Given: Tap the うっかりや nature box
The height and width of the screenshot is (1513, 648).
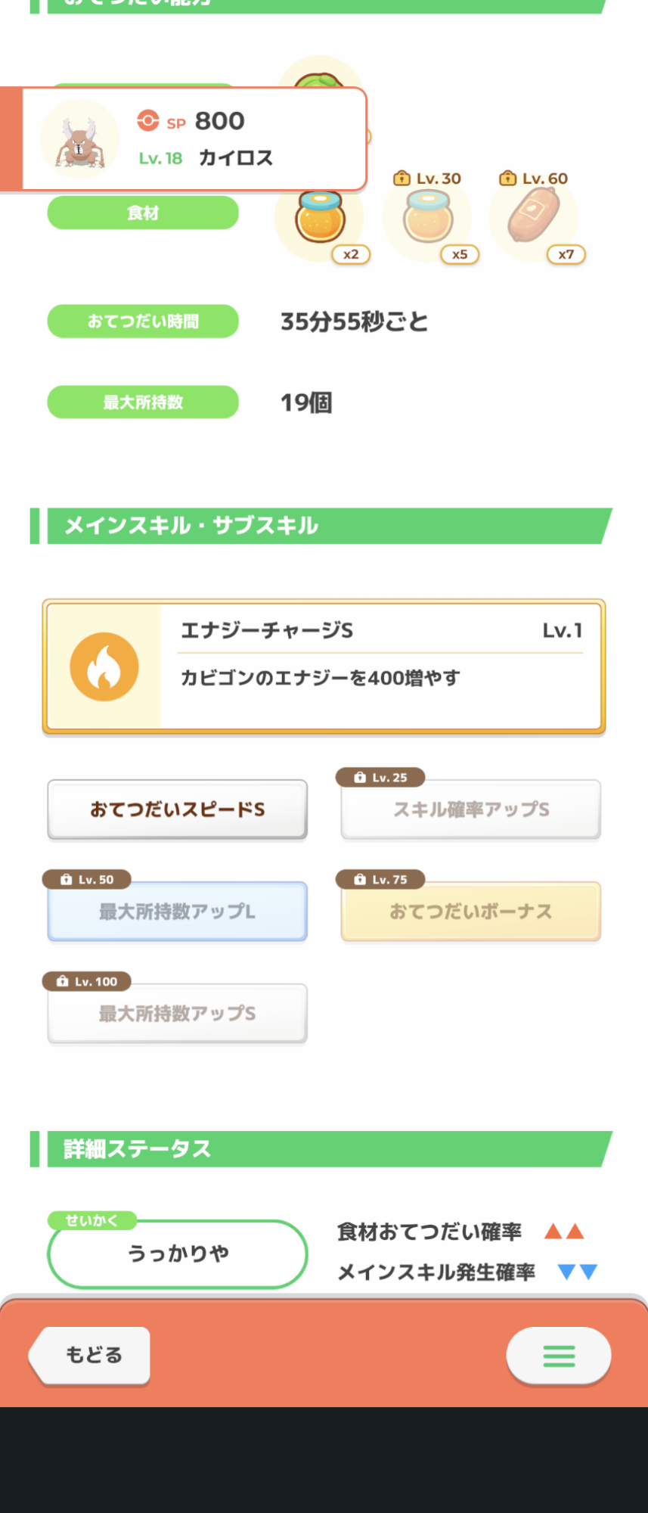Looking at the screenshot, I should click(x=178, y=1254).
